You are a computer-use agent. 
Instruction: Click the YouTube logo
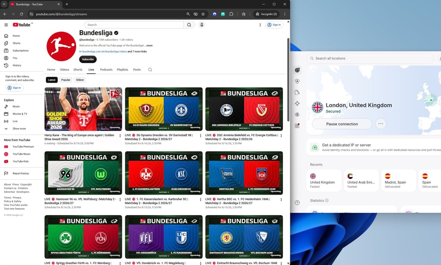[22, 25]
